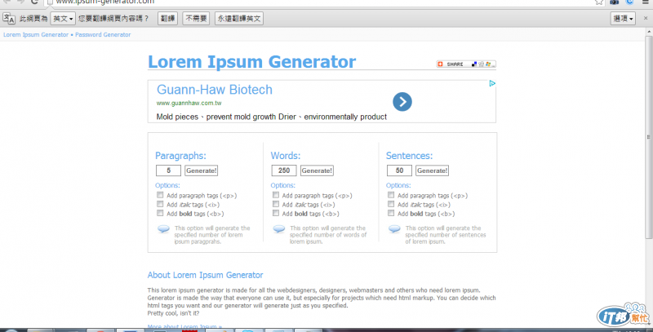This screenshot has height=332, width=653.
Task: Click the 翻譯 translate button
Action: pyautogui.click(x=168, y=18)
